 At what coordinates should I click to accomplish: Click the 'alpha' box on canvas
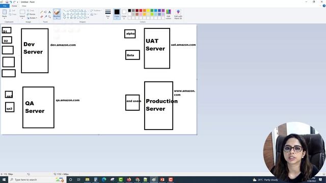pos(130,34)
